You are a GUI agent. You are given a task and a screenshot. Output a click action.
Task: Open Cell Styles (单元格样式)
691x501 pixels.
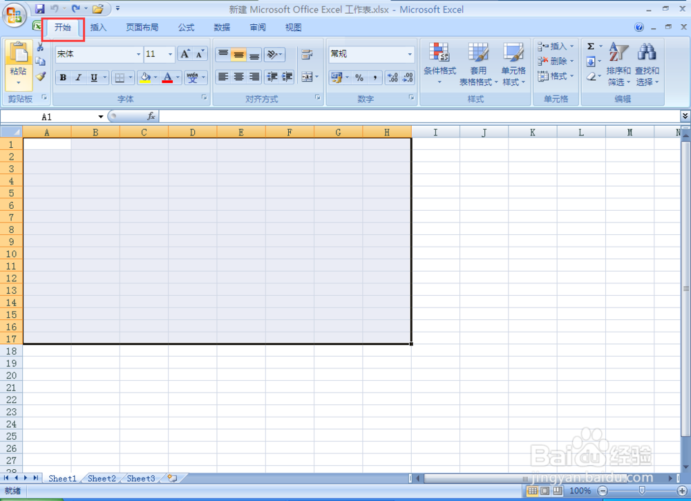tap(513, 64)
